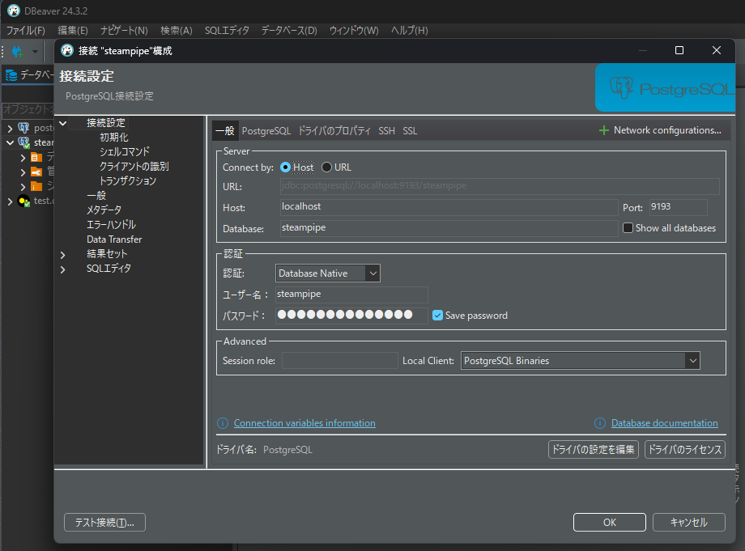Click ドライバのライセンス button
This screenshot has height=551, width=745.
[684, 449]
